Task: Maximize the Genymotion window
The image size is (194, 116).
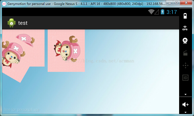Action: 177,3
